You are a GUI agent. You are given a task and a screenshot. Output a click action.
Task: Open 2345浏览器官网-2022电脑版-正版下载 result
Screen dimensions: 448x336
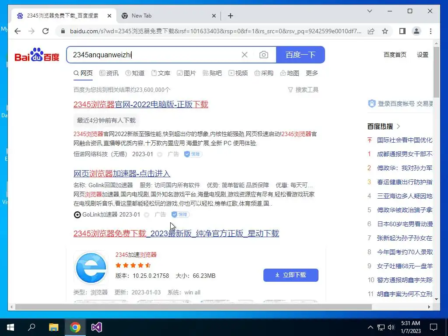[x=140, y=104]
